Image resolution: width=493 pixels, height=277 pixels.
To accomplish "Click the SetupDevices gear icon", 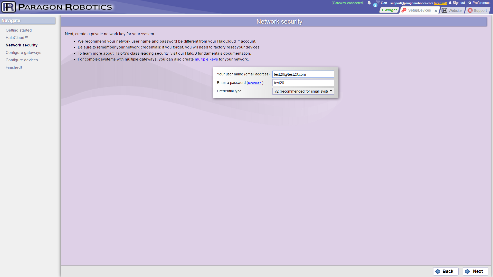I will [x=404, y=10].
